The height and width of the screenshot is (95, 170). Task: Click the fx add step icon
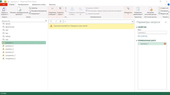pyautogui.click(x=61, y=21)
